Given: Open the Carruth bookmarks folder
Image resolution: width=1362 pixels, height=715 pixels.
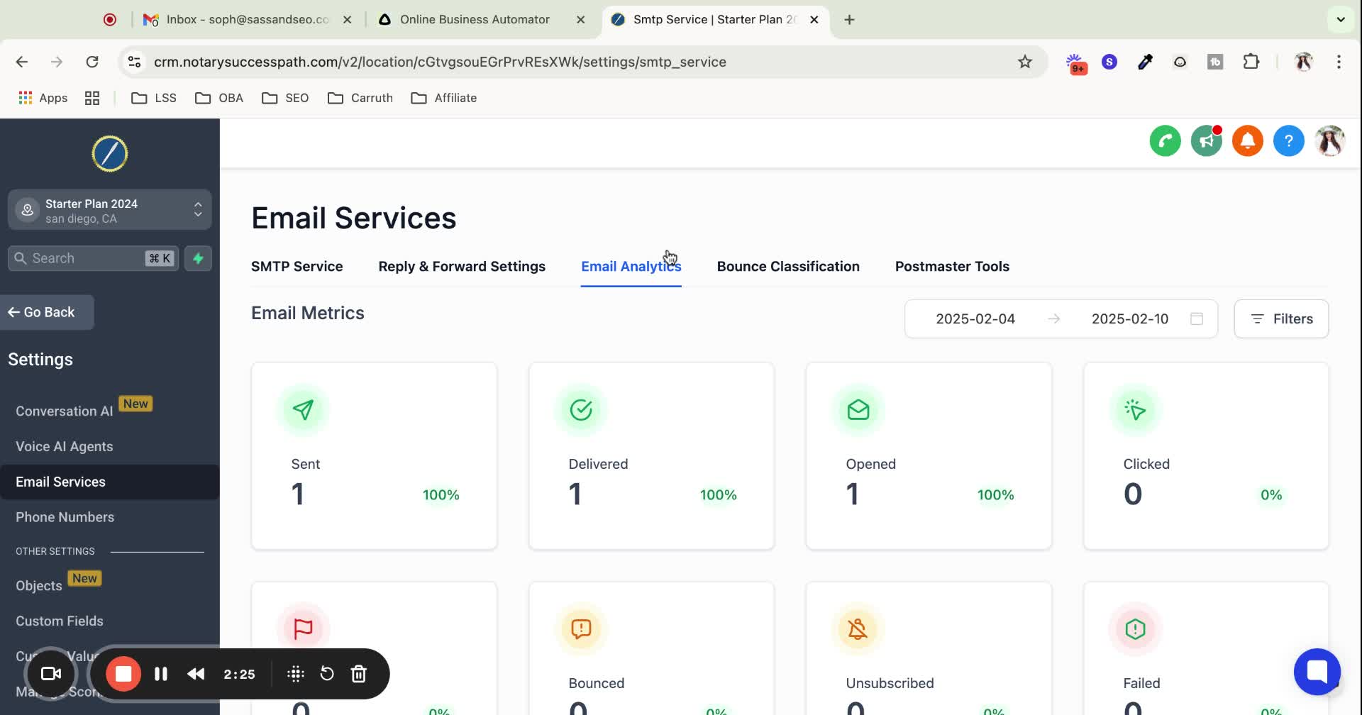Looking at the screenshot, I should tap(360, 98).
